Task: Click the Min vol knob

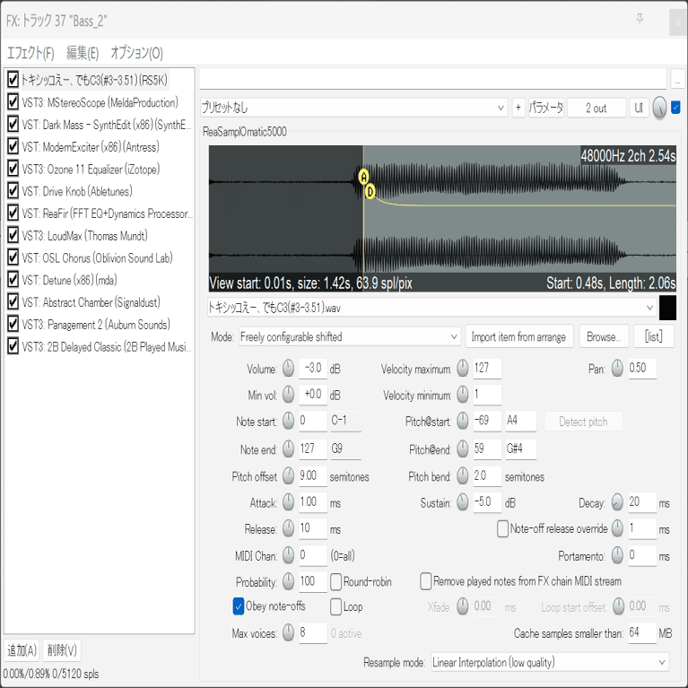Action: [x=288, y=395]
